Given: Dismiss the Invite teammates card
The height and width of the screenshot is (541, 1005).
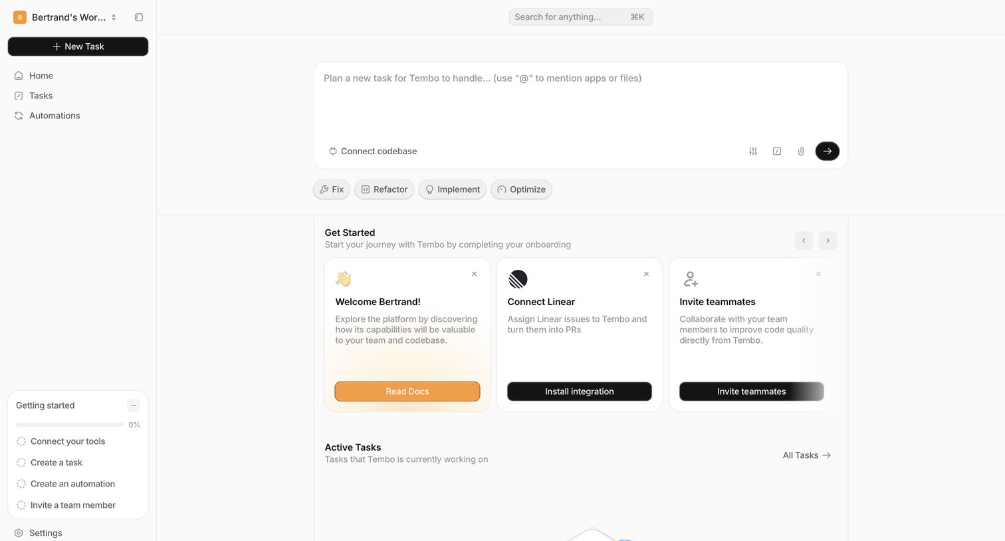Looking at the screenshot, I should [x=818, y=274].
